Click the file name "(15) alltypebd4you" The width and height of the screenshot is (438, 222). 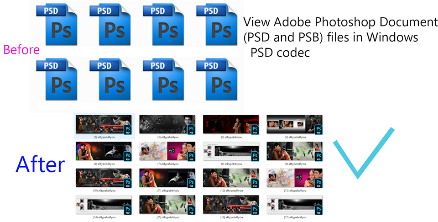click(x=168, y=217)
